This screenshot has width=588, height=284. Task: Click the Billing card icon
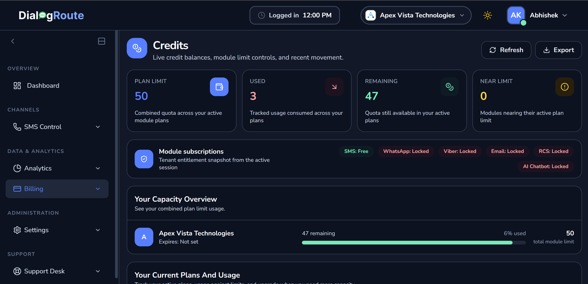tap(17, 189)
